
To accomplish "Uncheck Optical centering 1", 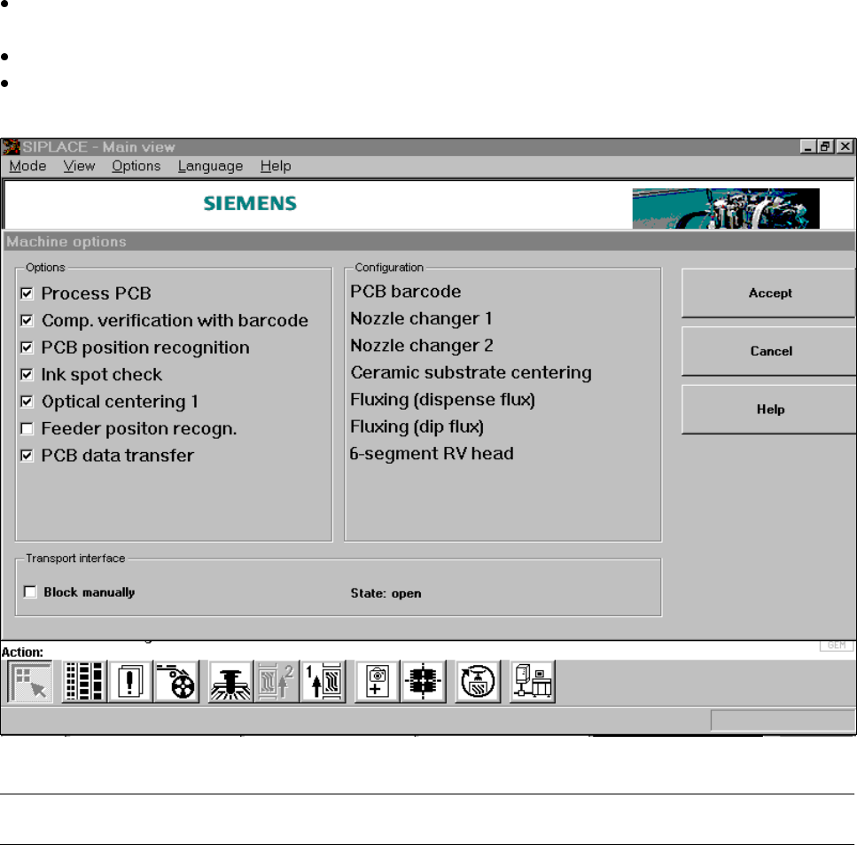I will [27, 402].
